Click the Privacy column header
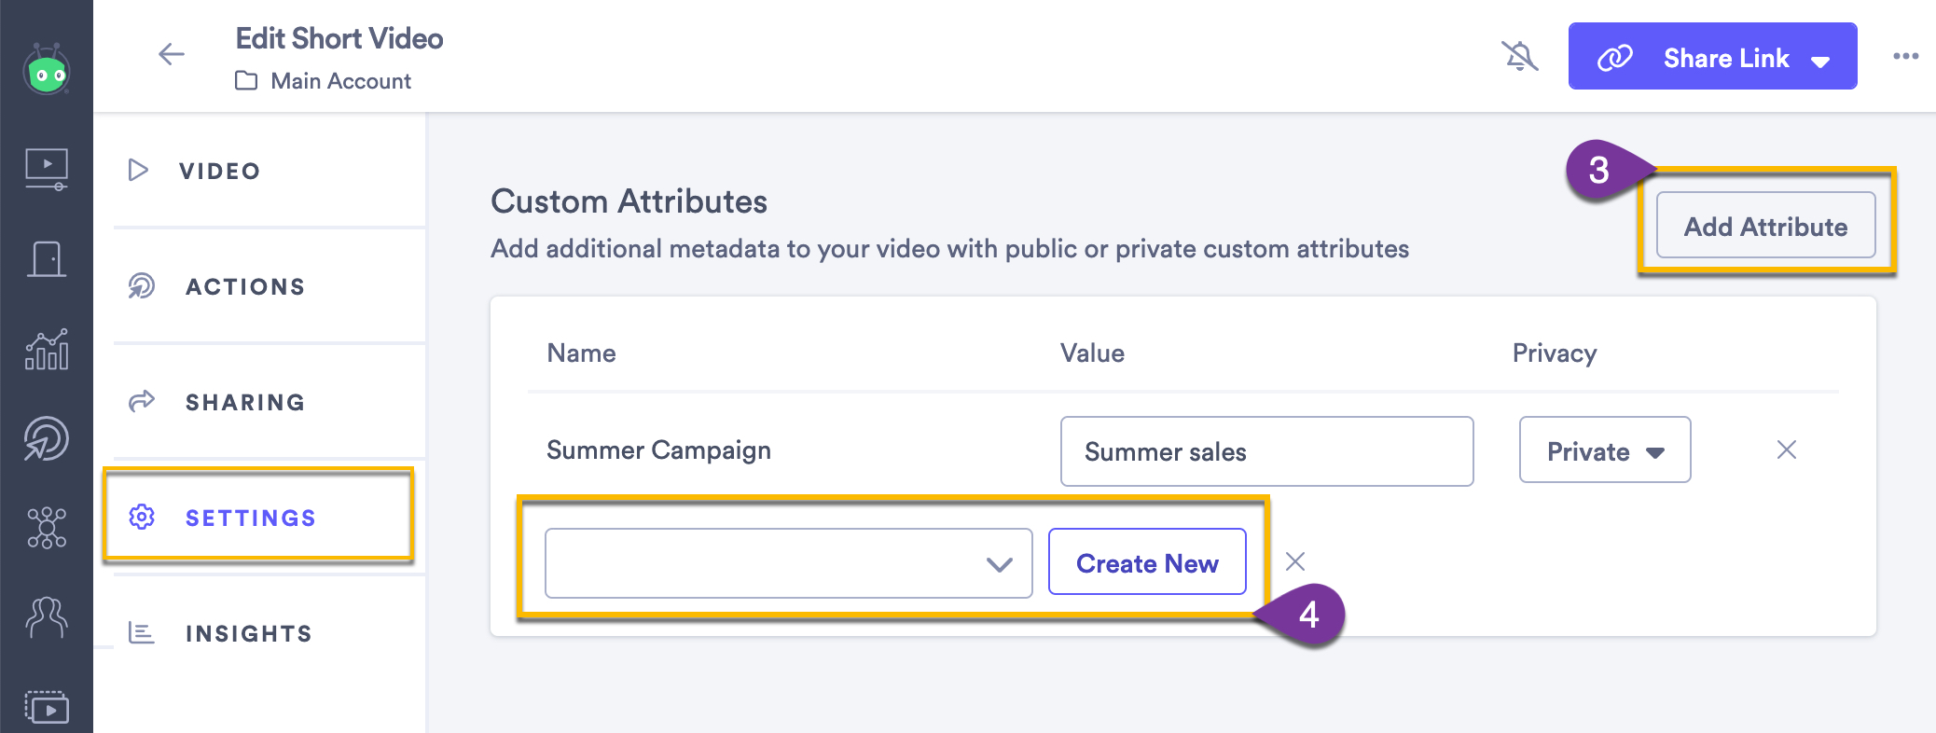 pos(1555,353)
